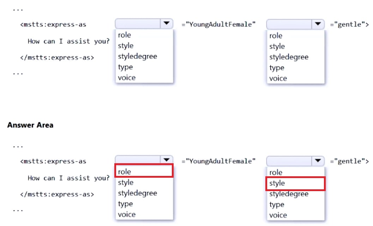Pick the red-highlighted "style" answer option

(276, 183)
